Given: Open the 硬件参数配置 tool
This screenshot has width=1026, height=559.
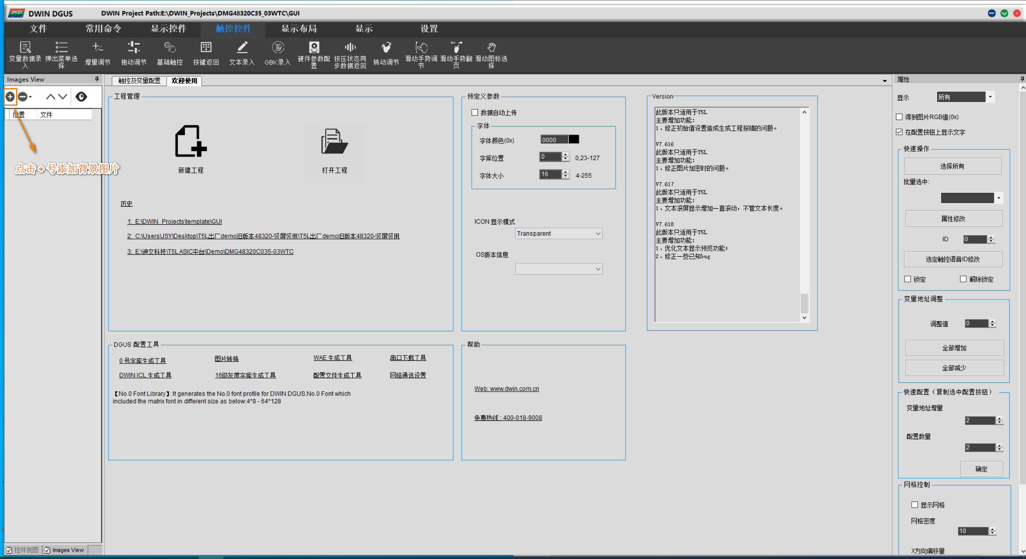Looking at the screenshot, I should (314, 54).
